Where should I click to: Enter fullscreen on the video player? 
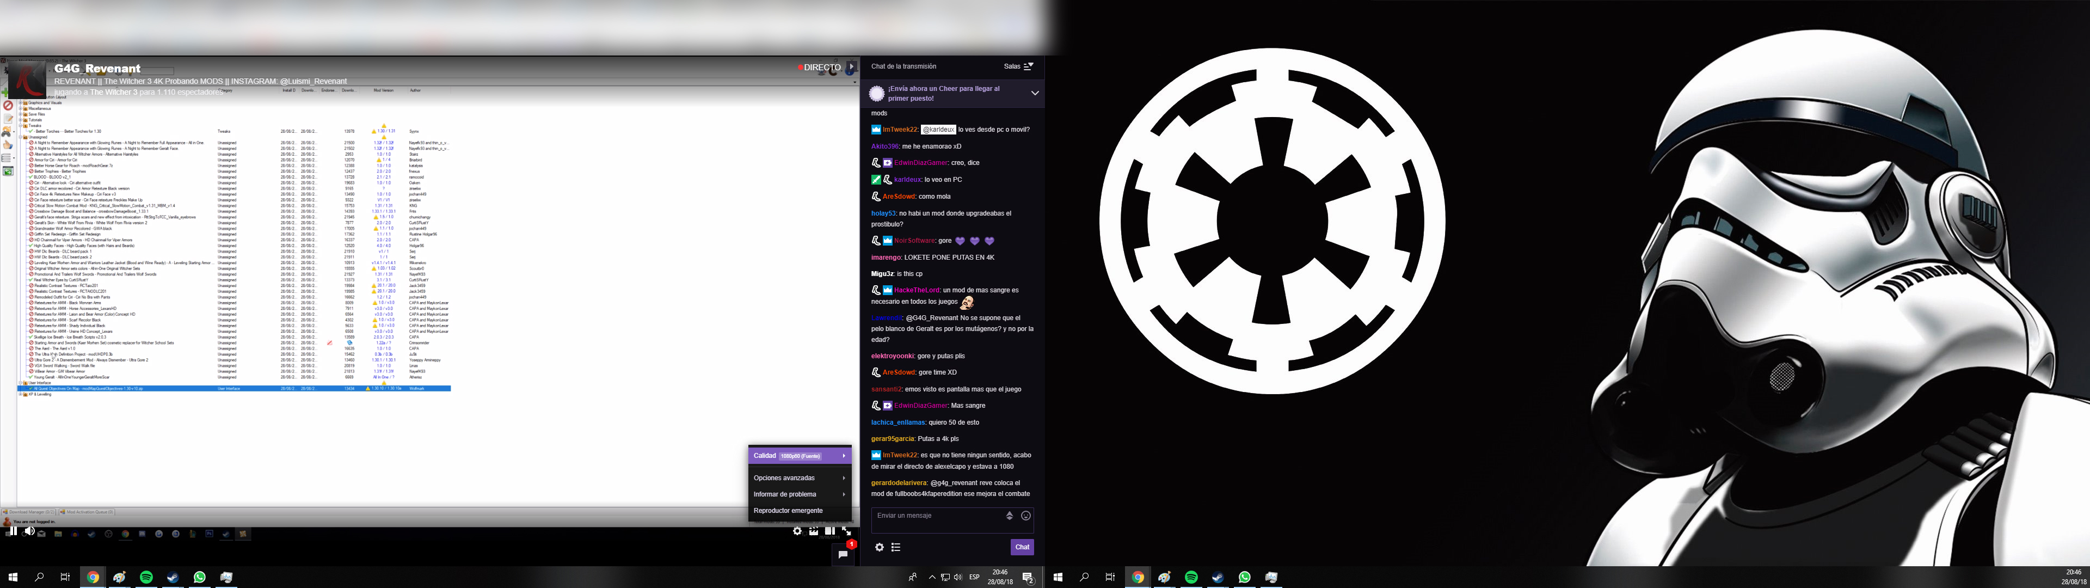point(846,531)
